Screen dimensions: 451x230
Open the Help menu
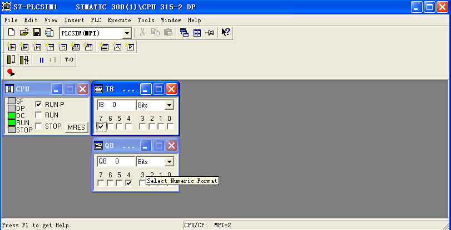coord(195,21)
